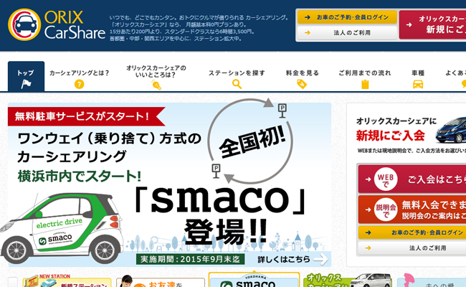466x287 pixels.
Task: Click the lower parking P sign icon
Action: click(x=216, y=171)
